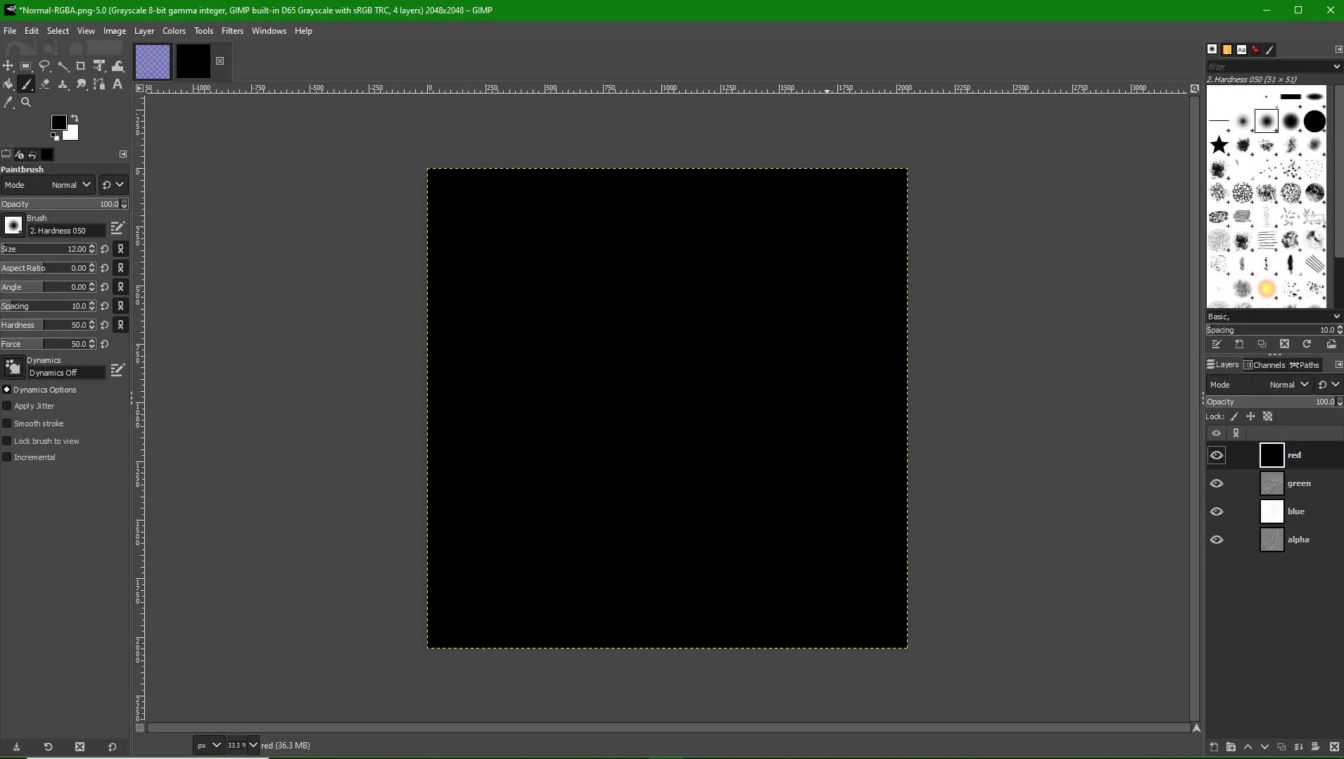Select the blue layer thumbnail

[x=1271, y=512]
